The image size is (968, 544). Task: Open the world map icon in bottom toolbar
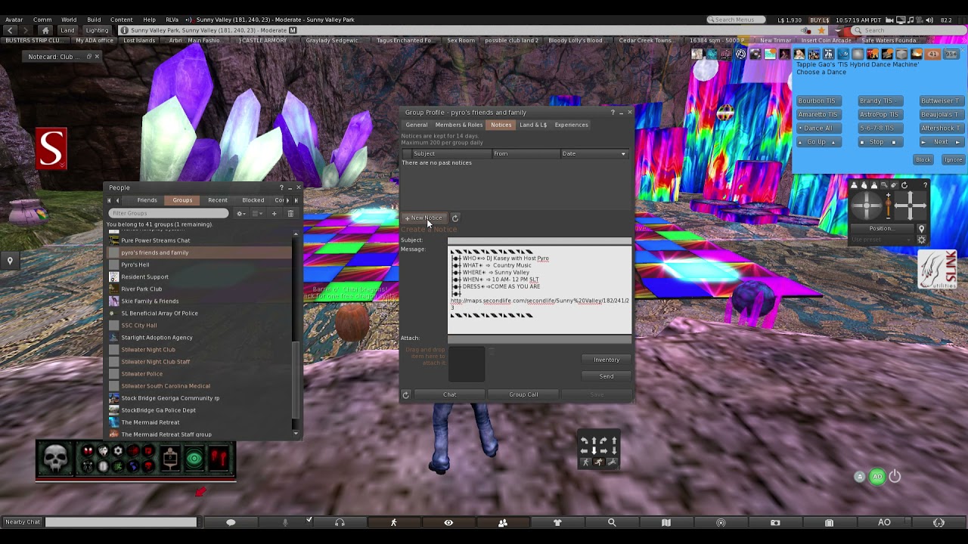pos(666,522)
